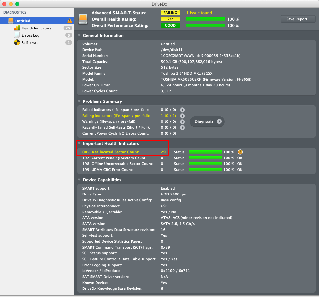Click the arrow next to Failing Indicators
The width and height of the screenshot is (319, 297).
pyautogui.click(x=182, y=116)
